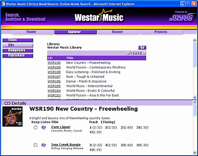Image resolution: width=198 pixels, height=156 pixels.
Task: Listen icon for Corn Liquor
Action: pos(44,127)
